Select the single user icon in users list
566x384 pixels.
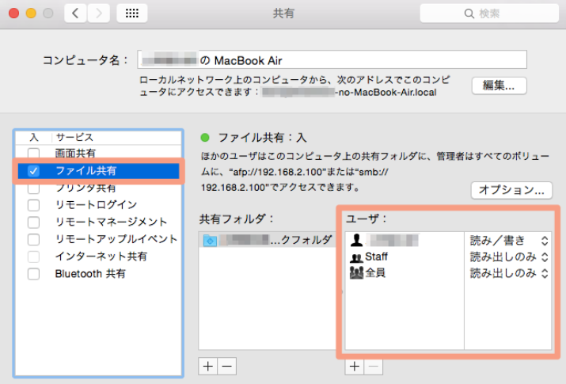[x=357, y=241]
